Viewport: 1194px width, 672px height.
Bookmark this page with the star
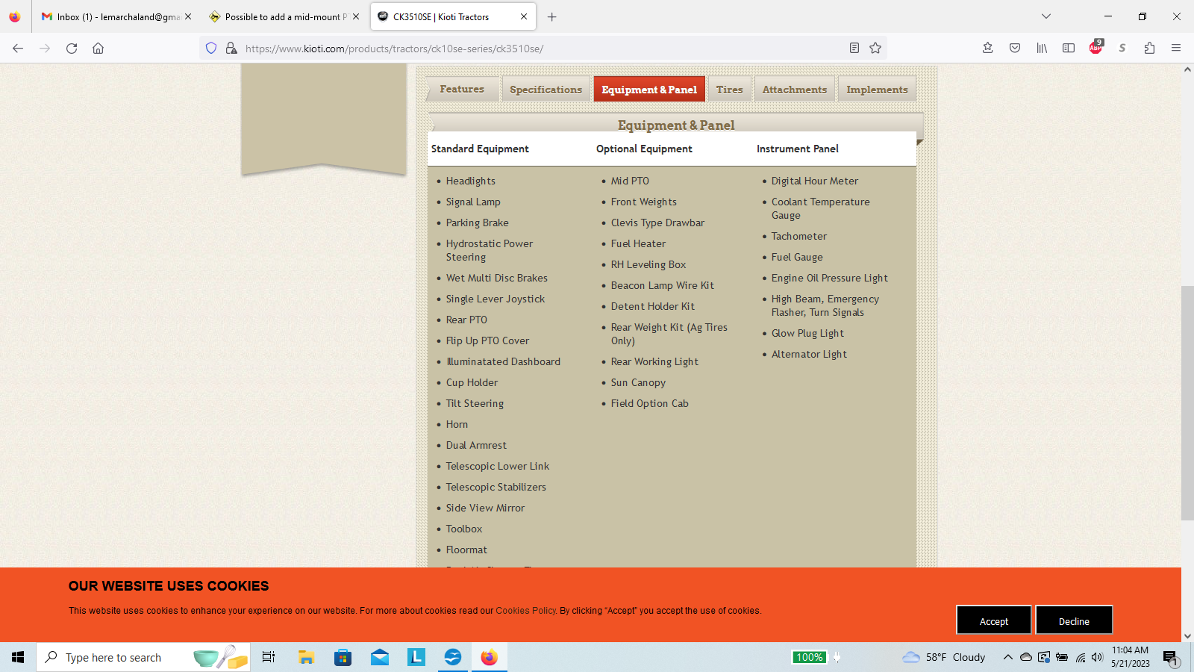[875, 49]
